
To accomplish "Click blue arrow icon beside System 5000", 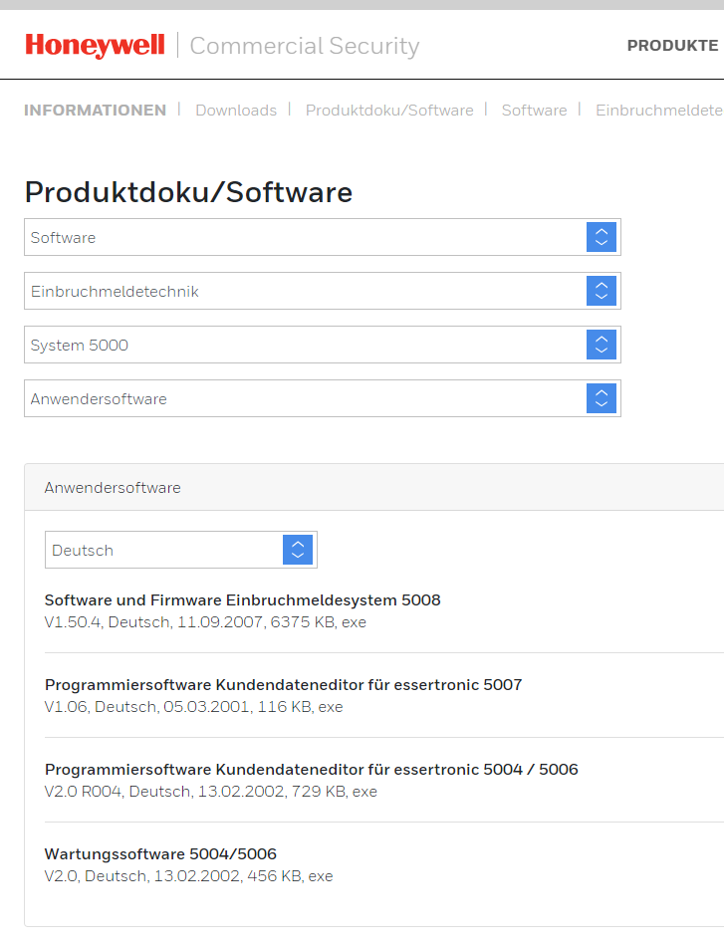I will pos(602,345).
